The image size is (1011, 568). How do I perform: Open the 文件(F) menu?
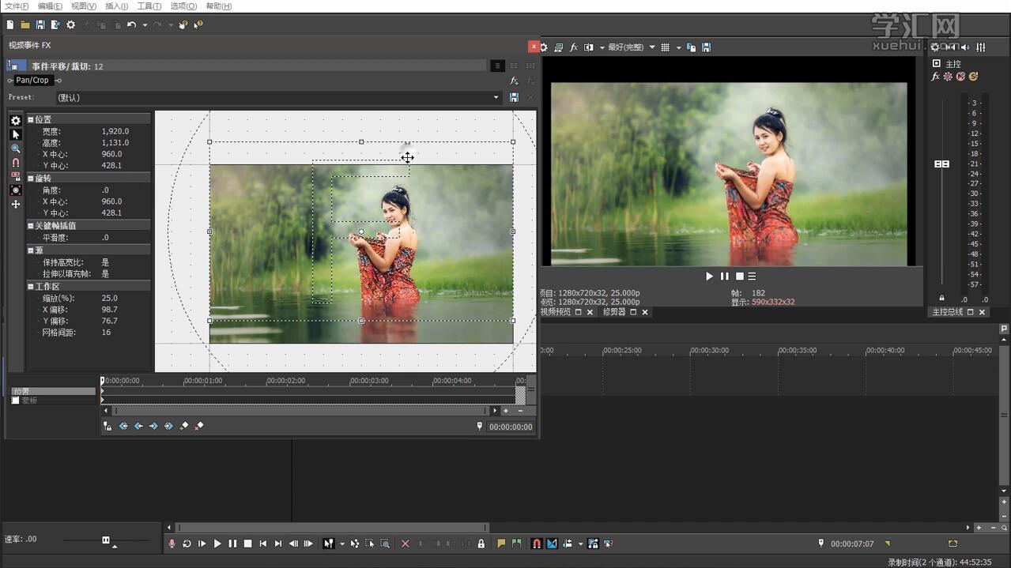(17, 6)
